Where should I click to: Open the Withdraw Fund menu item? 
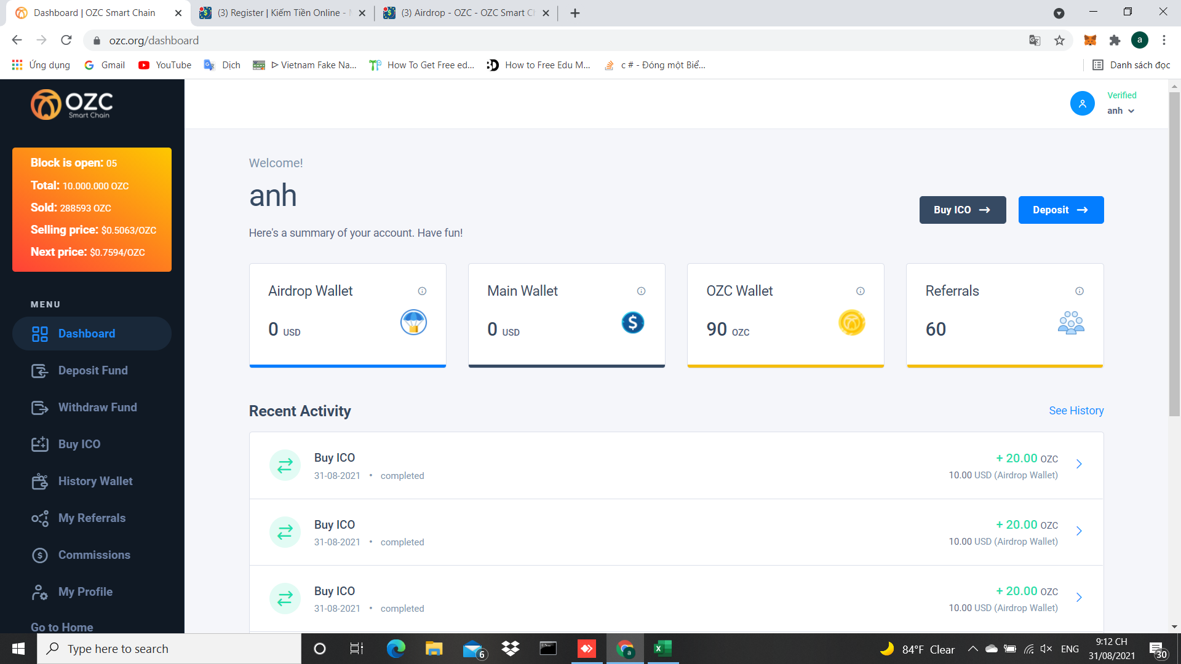point(92,407)
